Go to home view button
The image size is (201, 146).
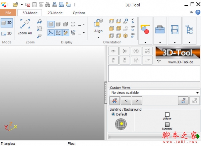115,101
